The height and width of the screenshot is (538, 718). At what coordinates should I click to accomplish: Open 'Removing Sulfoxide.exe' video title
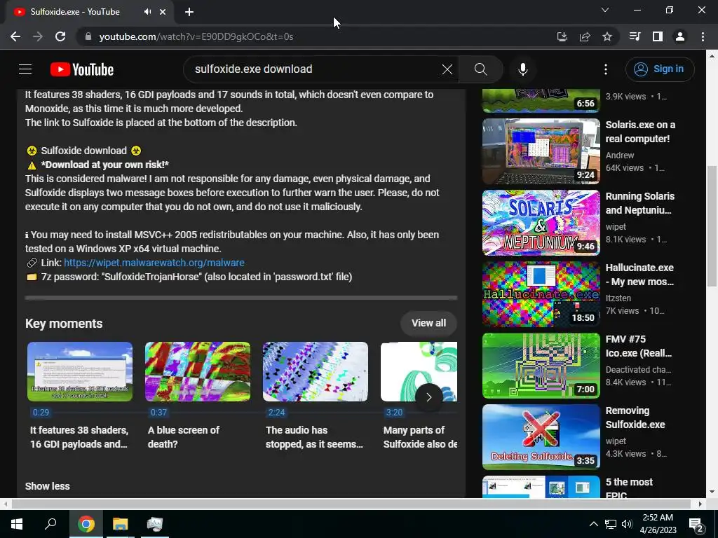(635, 418)
